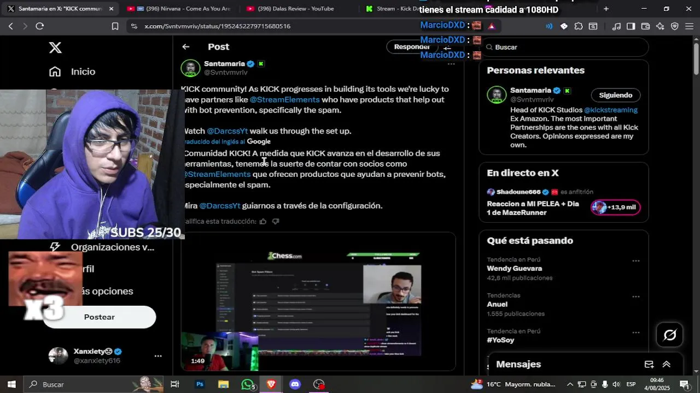Open the X logo home icon
Image resolution: width=700 pixels, height=393 pixels.
coord(55,47)
